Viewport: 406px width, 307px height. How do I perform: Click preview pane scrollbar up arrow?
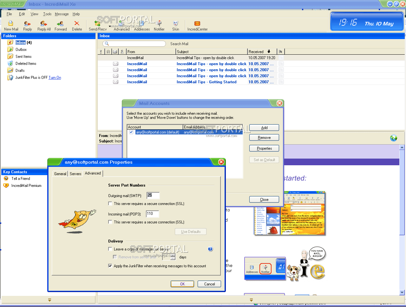pos(402,148)
